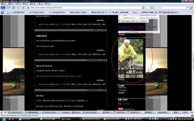The image size is (194, 121).
Task: Click the widget scroll-left arrow
Action: coord(119,32)
